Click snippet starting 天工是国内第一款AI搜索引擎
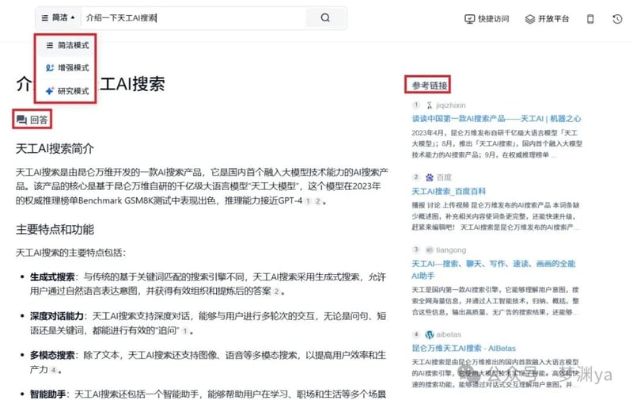633x400 pixels. [x=495, y=301]
